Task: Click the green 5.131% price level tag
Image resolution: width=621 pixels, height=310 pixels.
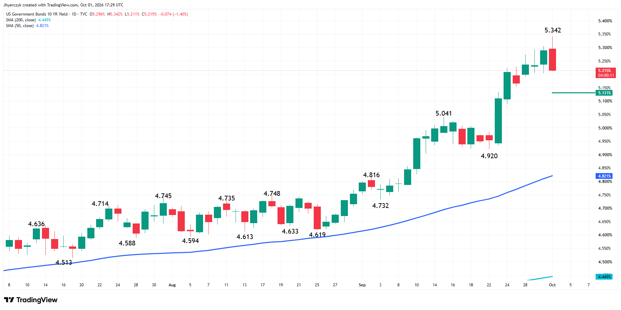Action: coord(604,93)
